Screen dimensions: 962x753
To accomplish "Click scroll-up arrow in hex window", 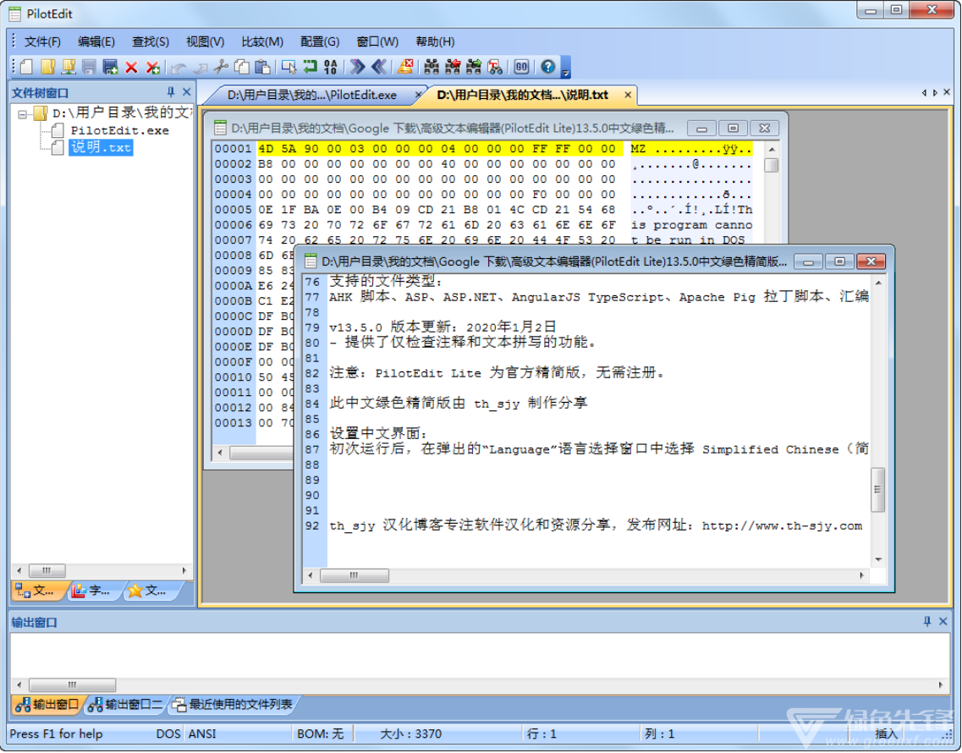I will click(x=771, y=150).
